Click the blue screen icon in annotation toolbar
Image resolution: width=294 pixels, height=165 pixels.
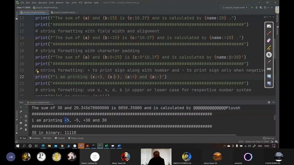269,76
